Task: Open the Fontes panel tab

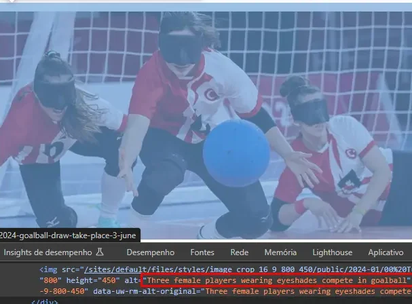Action: pos(202,252)
